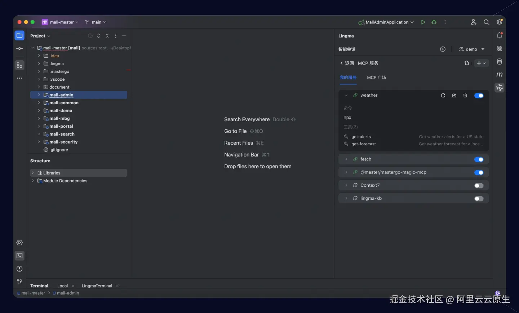Collapse all in Project panel

pyautogui.click(x=107, y=36)
